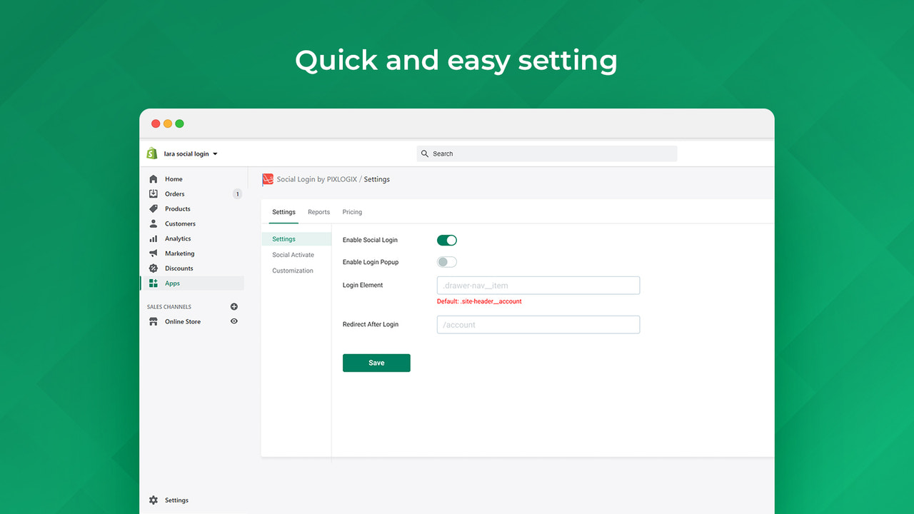Open the Home section in the sidebar

[x=154, y=178]
